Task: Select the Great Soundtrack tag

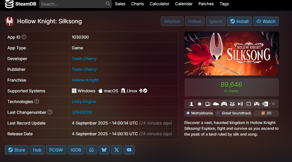Action: pyautogui.click(x=234, y=113)
